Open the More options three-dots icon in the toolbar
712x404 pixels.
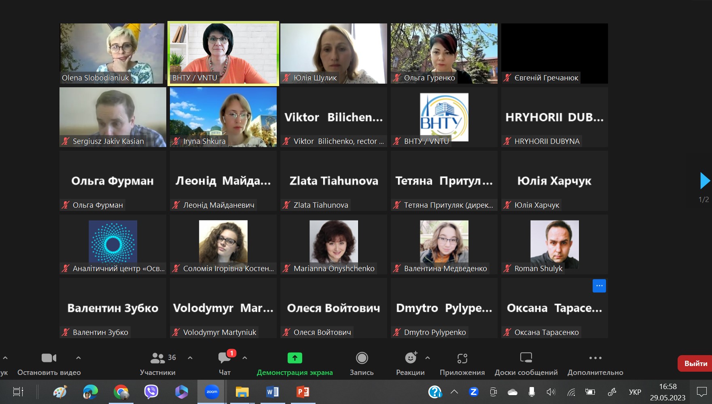[x=595, y=358]
